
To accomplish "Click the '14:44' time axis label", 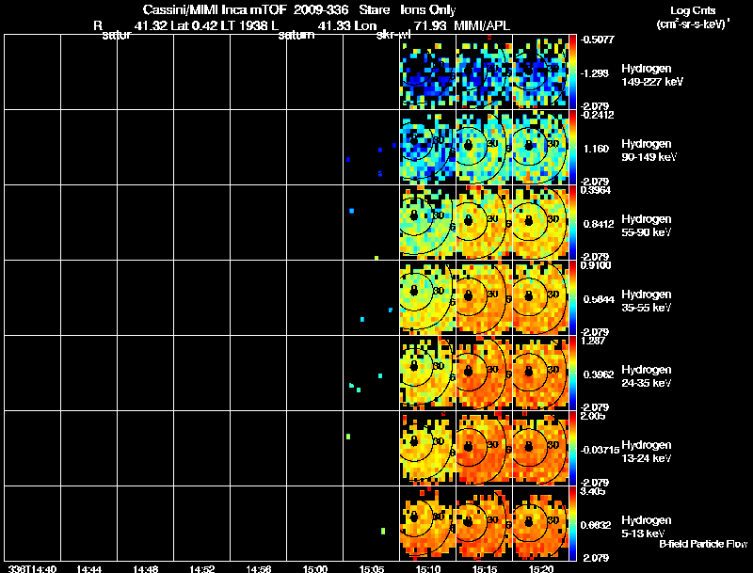I will point(88,568).
